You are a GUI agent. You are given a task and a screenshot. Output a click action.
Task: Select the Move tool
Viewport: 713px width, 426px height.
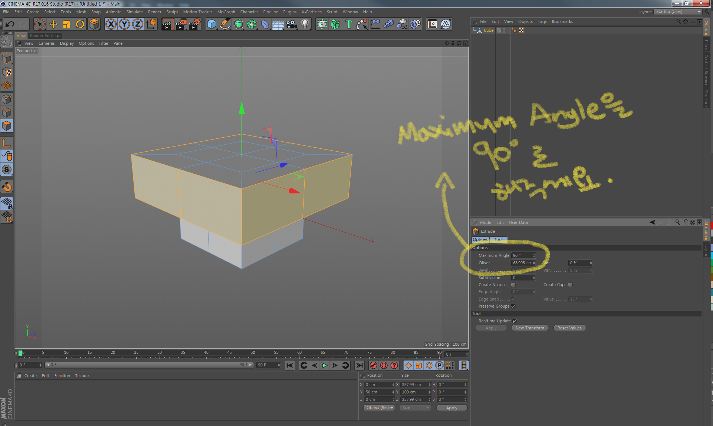tap(53, 24)
